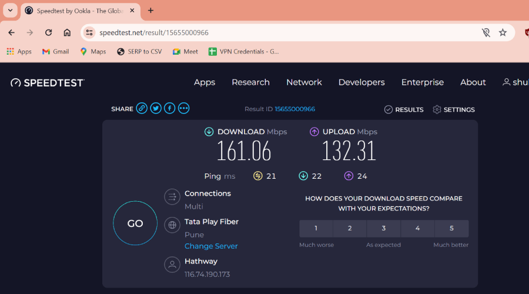View site information icon in address bar
This screenshot has height=294, width=529.
[x=89, y=33]
